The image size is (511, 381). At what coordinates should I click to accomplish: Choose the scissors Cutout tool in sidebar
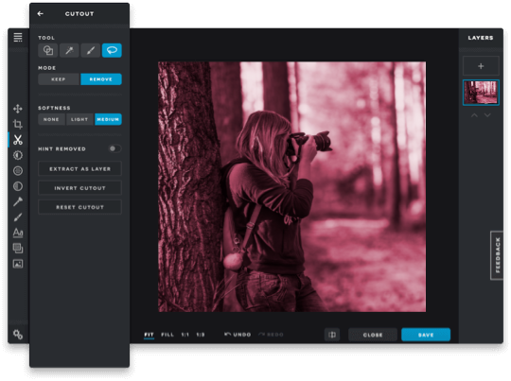pos(18,140)
